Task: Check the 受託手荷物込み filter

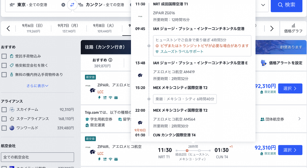Action: click(4, 56)
